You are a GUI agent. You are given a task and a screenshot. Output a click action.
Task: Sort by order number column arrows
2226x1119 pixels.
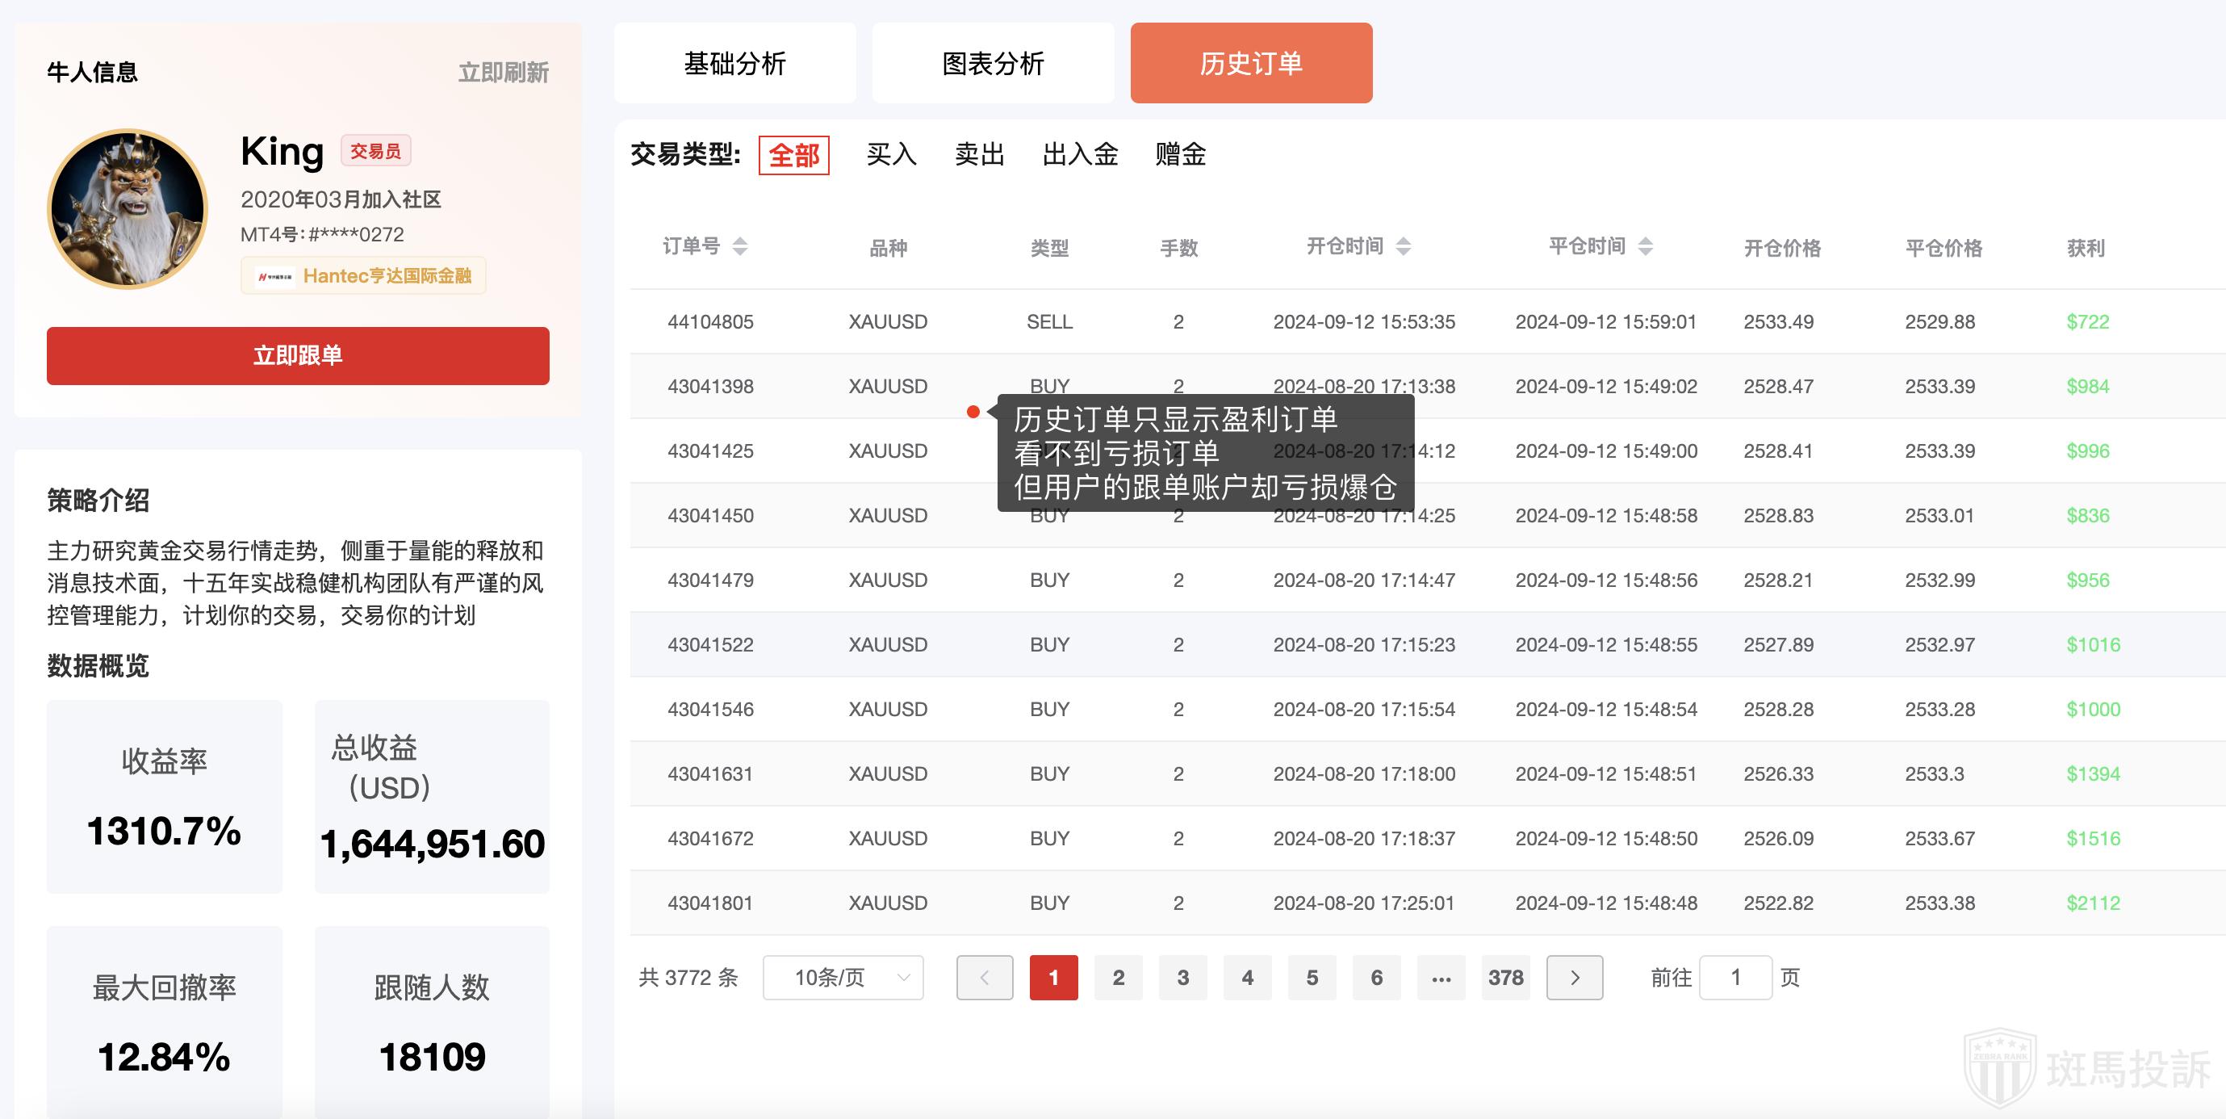pyautogui.click(x=739, y=247)
